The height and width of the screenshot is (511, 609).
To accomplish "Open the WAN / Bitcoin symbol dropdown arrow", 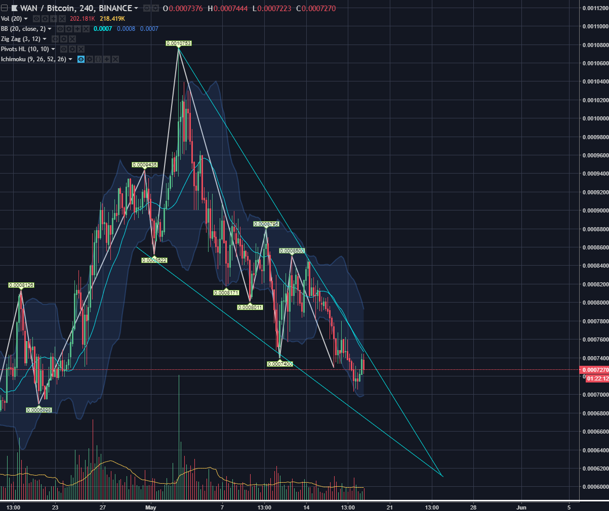I will 135,8.
